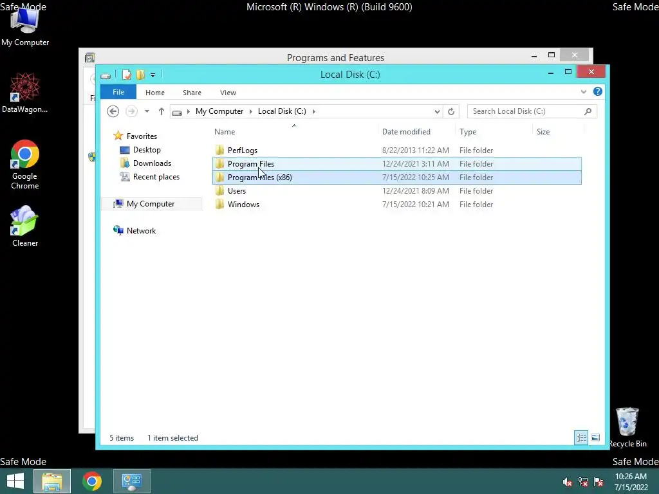Open the recent locations dropdown arrow
Image resolution: width=659 pixels, height=494 pixels.
pyautogui.click(x=147, y=111)
